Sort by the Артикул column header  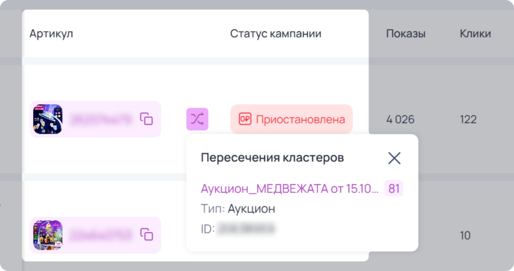[51, 34]
